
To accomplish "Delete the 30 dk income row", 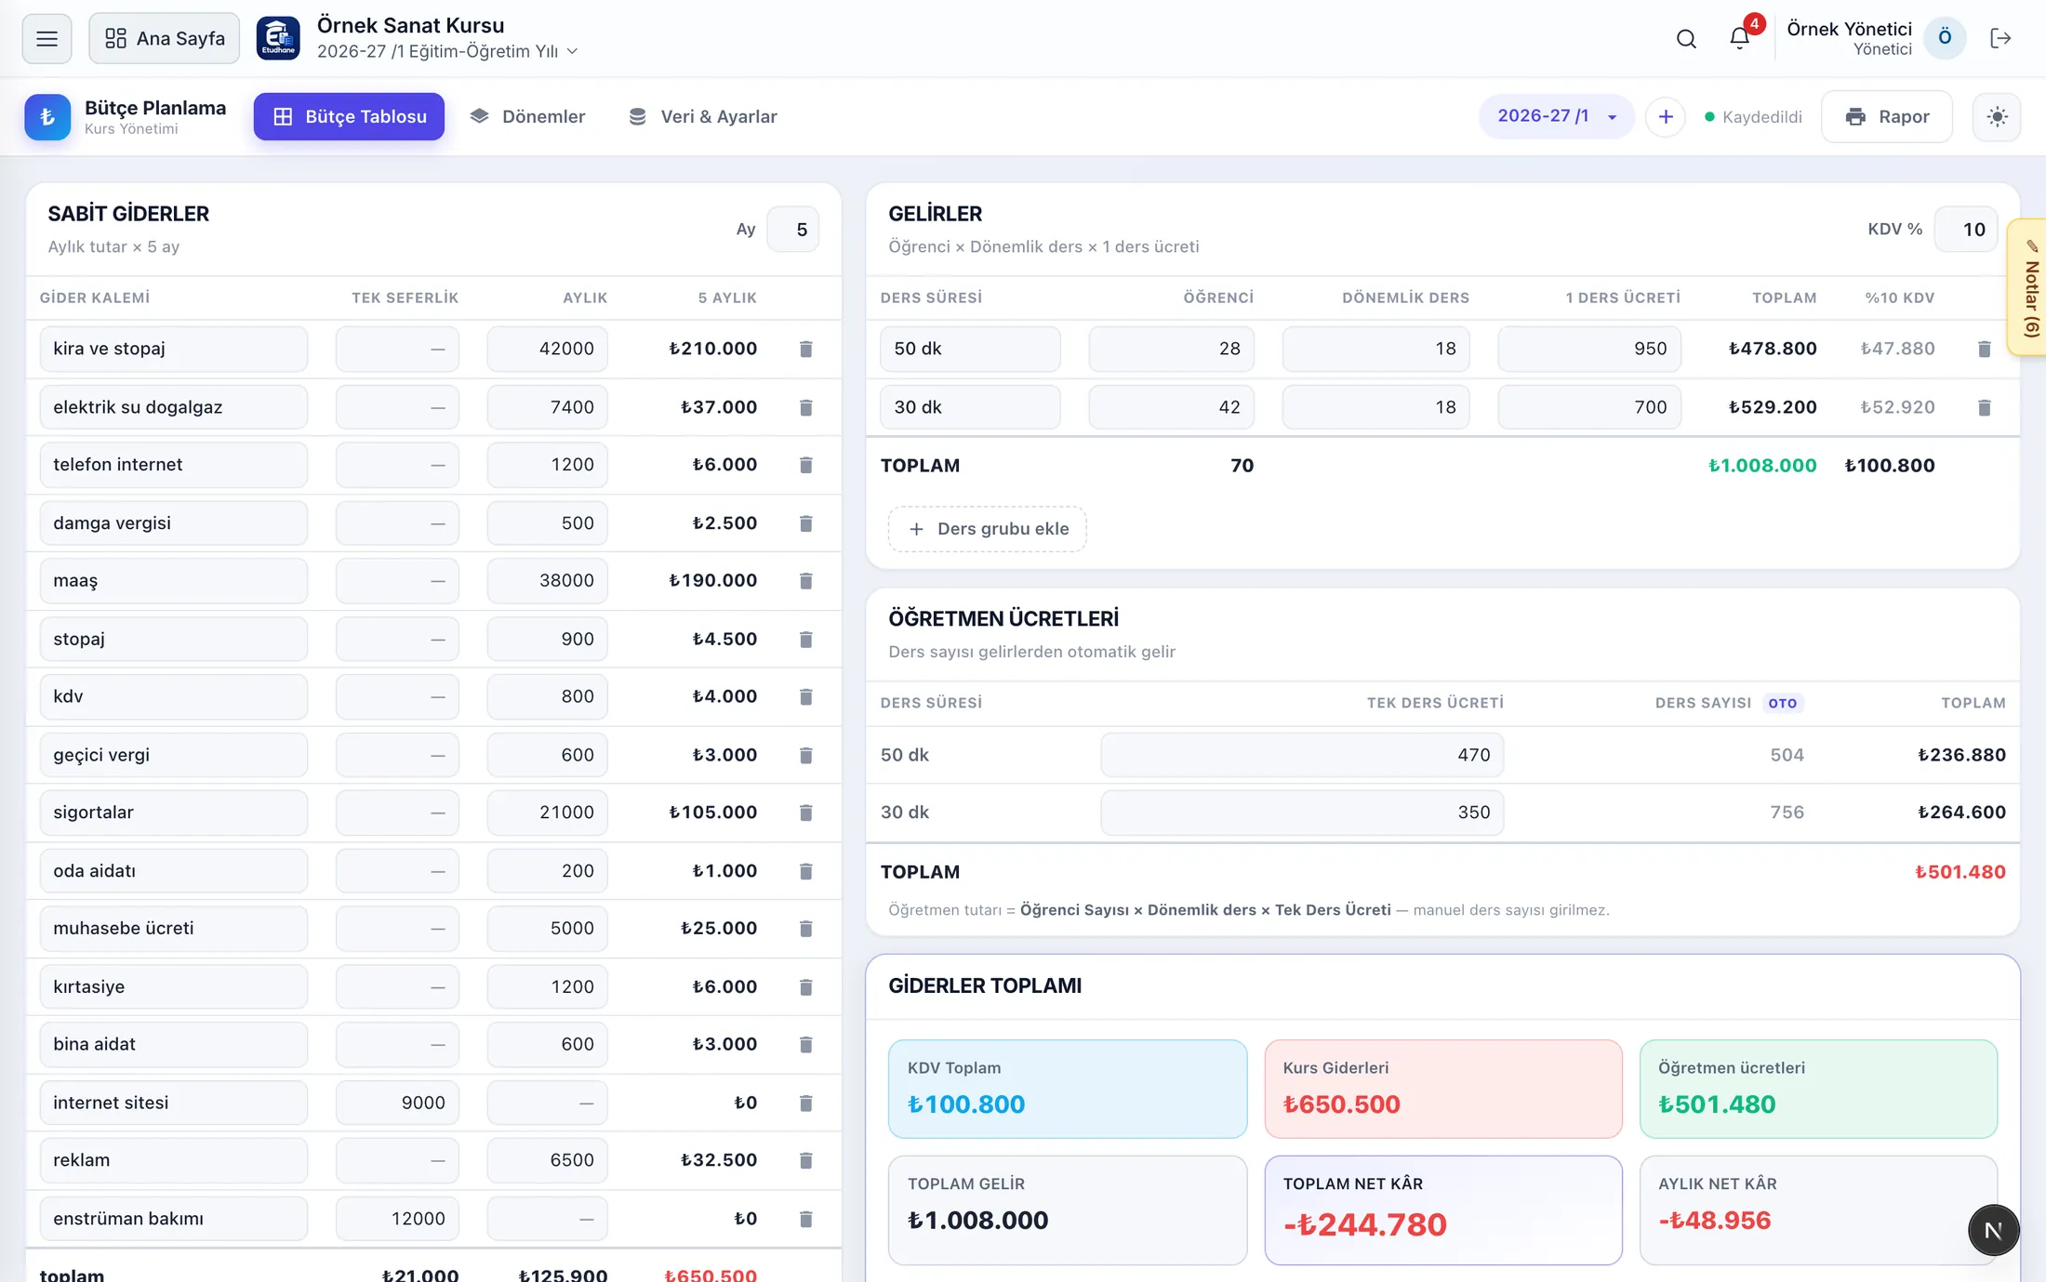I will pyautogui.click(x=1984, y=407).
